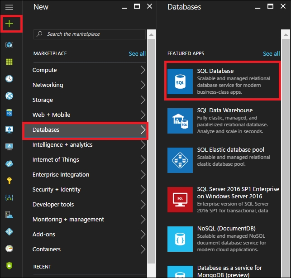Select the SQL Data Warehouse tile icon

click(x=180, y=121)
